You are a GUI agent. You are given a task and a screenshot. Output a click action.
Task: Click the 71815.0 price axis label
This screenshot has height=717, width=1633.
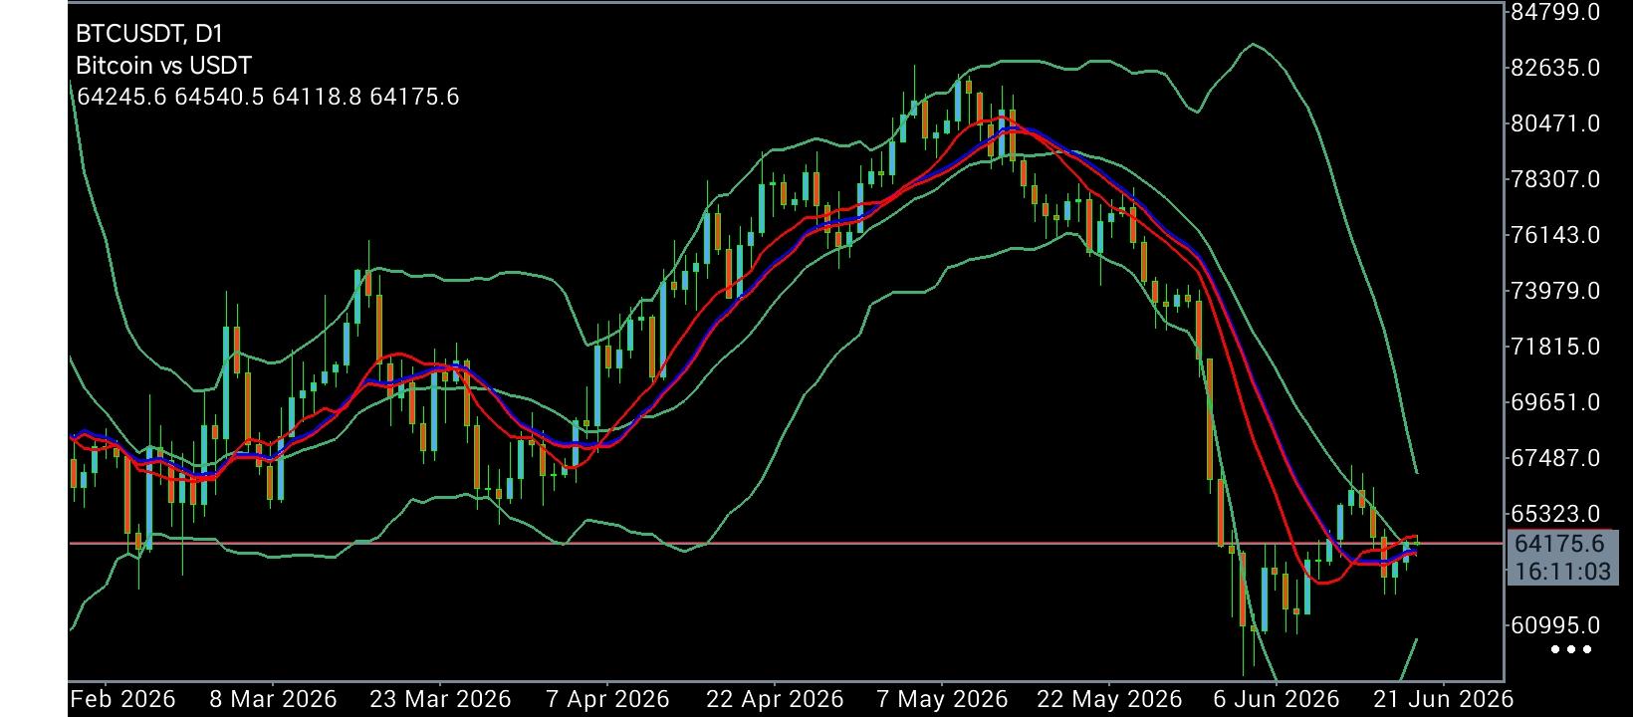(x=1555, y=347)
